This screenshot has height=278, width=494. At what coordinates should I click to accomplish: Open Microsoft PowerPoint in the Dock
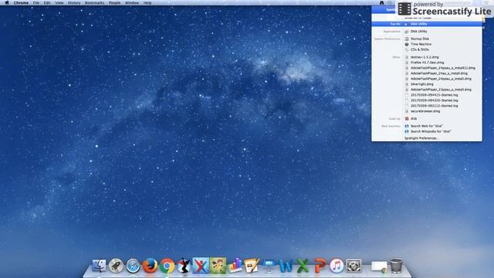pos(320,266)
